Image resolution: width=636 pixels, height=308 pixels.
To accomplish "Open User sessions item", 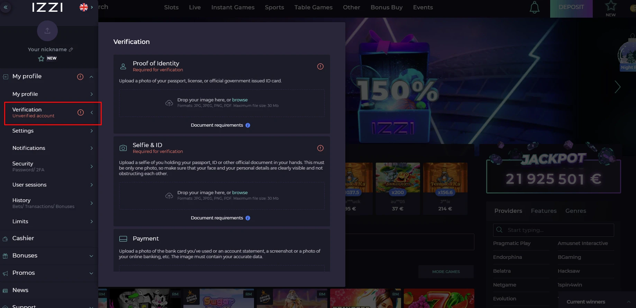I will (49, 185).
